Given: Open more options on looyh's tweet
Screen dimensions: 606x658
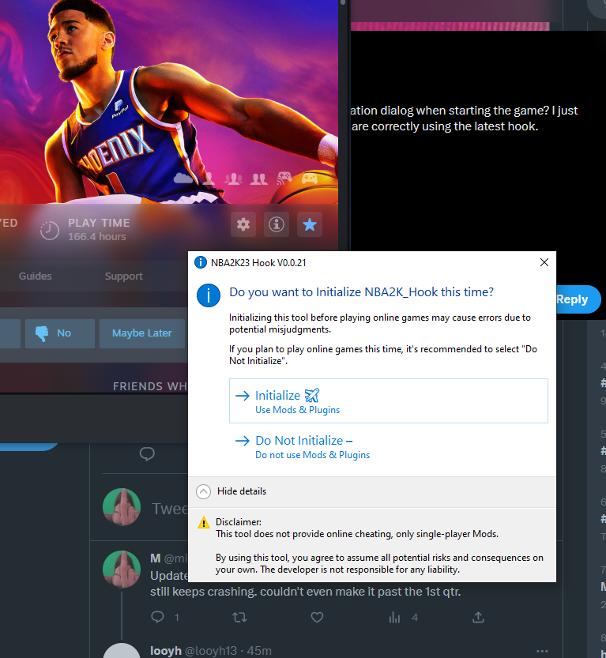Looking at the screenshot, I should [x=542, y=651].
